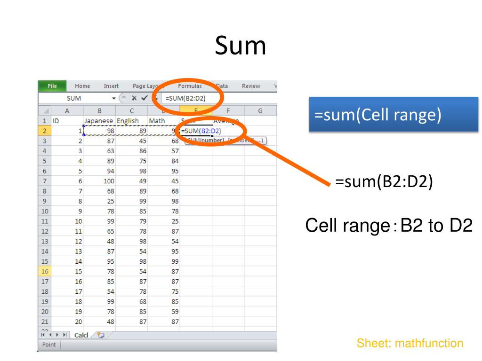This screenshot has height=361, width=482.
Task: Select row 10 header
Action: pos(45,211)
